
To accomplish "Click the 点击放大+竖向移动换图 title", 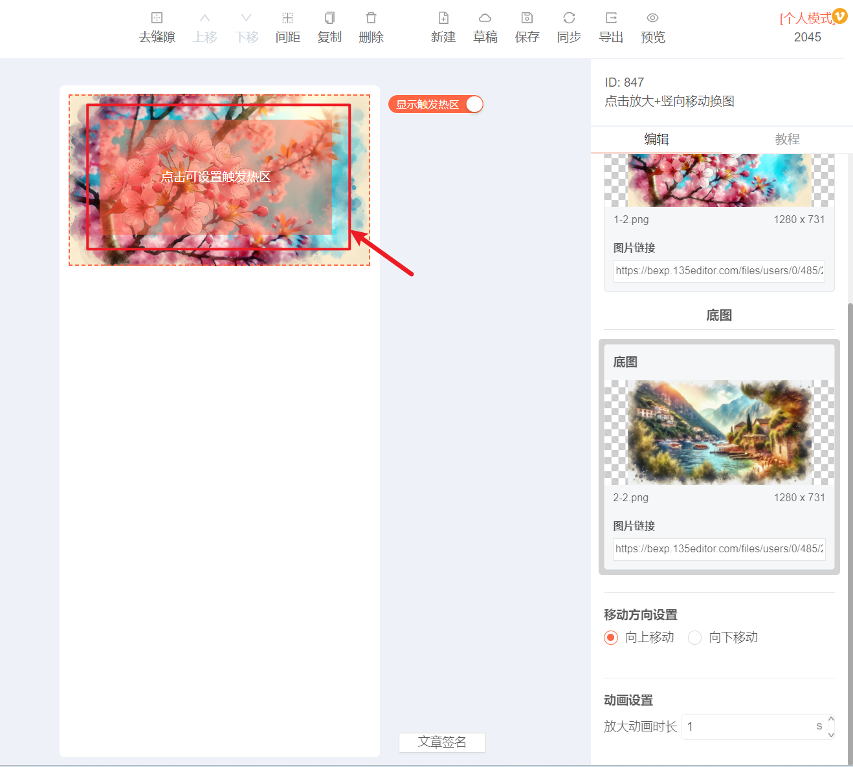I will pos(669,101).
